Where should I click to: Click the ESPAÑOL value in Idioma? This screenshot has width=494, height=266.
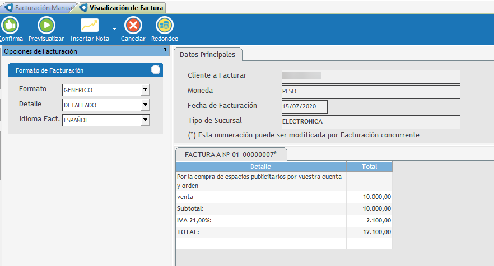[x=76, y=120]
